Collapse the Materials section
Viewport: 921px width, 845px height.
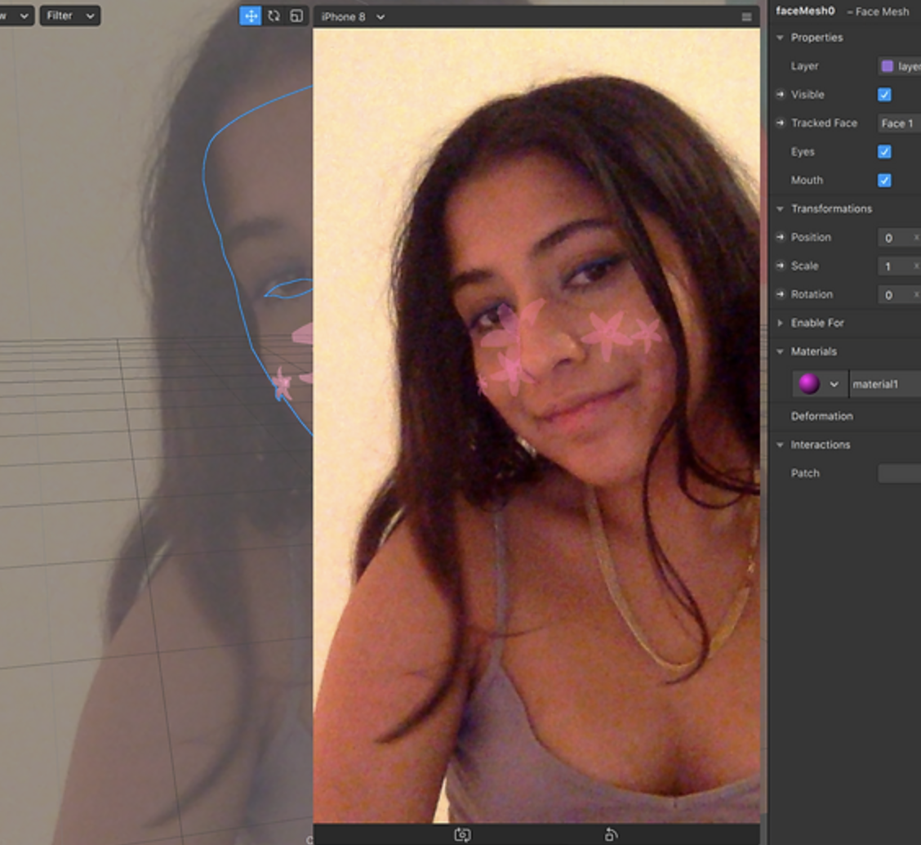click(x=780, y=351)
